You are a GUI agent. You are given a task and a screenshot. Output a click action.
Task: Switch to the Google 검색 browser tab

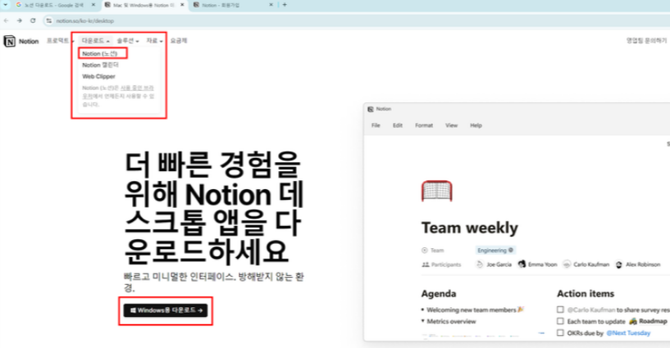point(54,5)
